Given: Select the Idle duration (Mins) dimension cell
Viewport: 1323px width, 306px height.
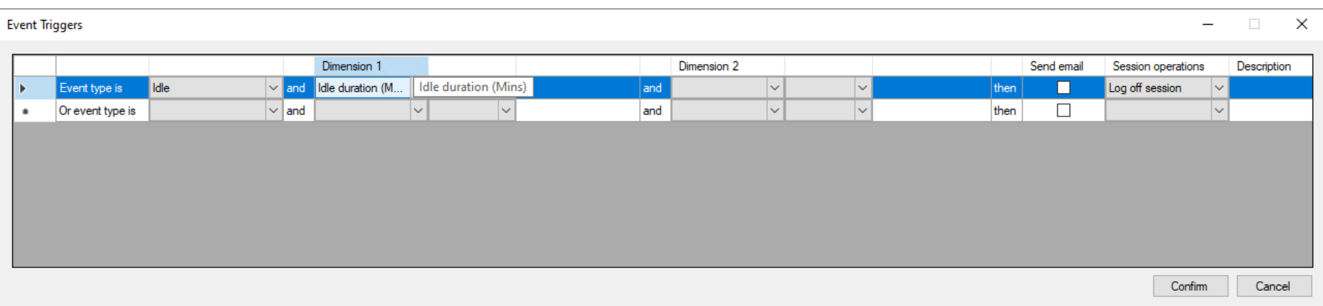Looking at the screenshot, I should pos(360,88).
